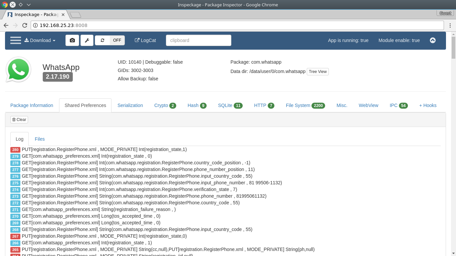This screenshot has height=256, width=456.
Task: Open the Crypto tab
Action: (165, 105)
